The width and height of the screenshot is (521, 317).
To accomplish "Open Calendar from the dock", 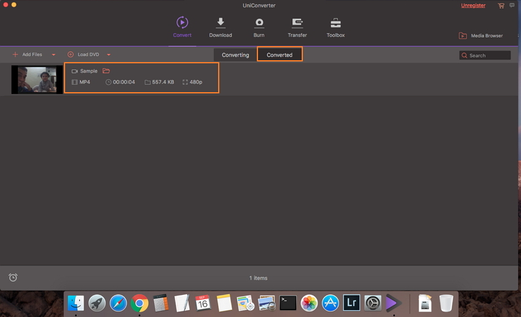I will pyautogui.click(x=203, y=303).
